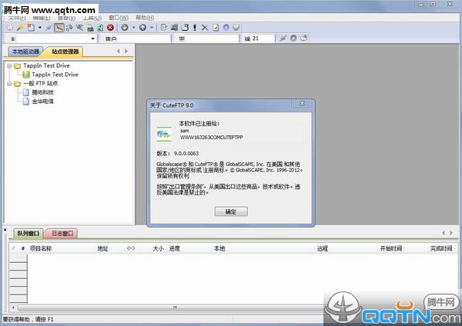Image resolution: width=462 pixels, height=326 pixels.
Task: Click the 远程 column header
Action: pyautogui.click(x=323, y=248)
